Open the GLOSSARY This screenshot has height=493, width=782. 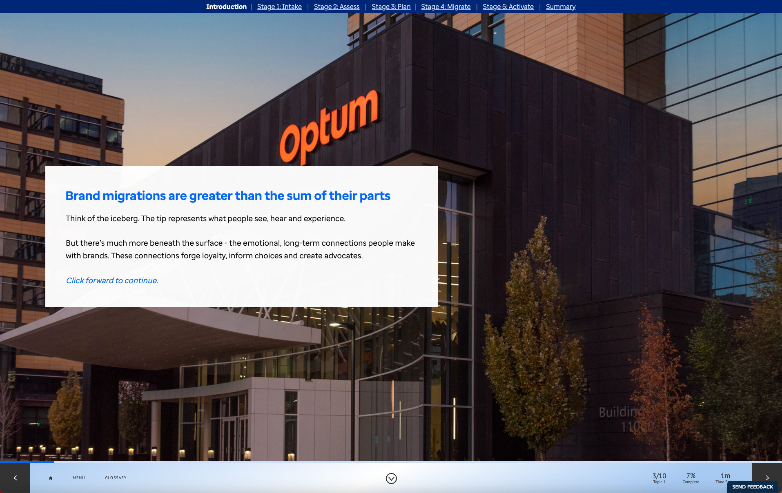click(x=116, y=478)
